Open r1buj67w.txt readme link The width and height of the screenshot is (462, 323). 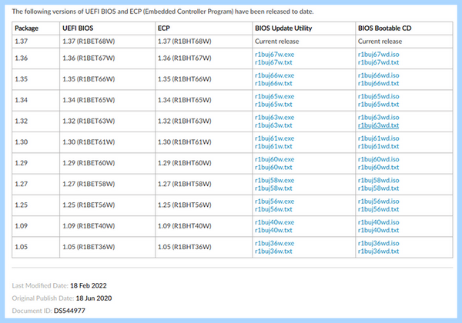pyautogui.click(x=273, y=62)
